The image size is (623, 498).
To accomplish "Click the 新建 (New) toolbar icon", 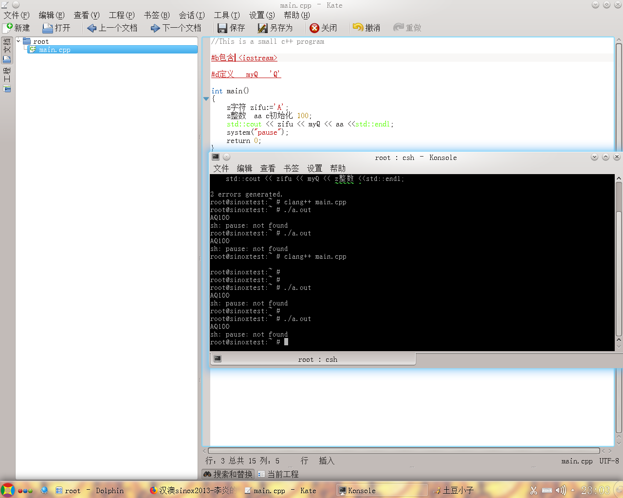I will coord(7,28).
